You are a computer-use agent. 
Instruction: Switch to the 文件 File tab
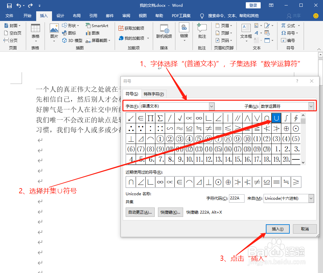click(9, 15)
